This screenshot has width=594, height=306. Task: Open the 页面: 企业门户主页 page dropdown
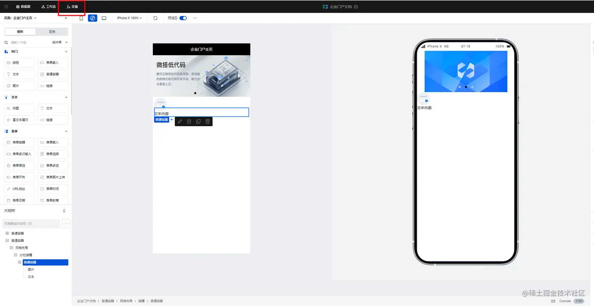pos(20,18)
